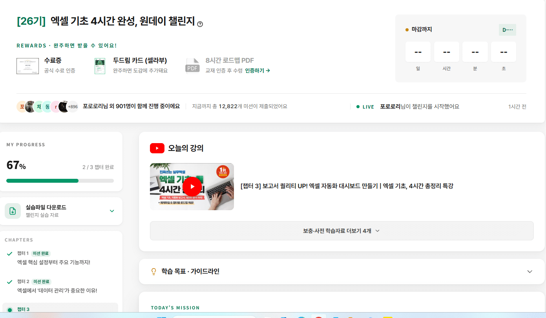Image resolution: width=546 pixels, height=318 pixels.
Task: Play the lecture video with the red button
Action: pyautogui.click(x=192, y=186)
